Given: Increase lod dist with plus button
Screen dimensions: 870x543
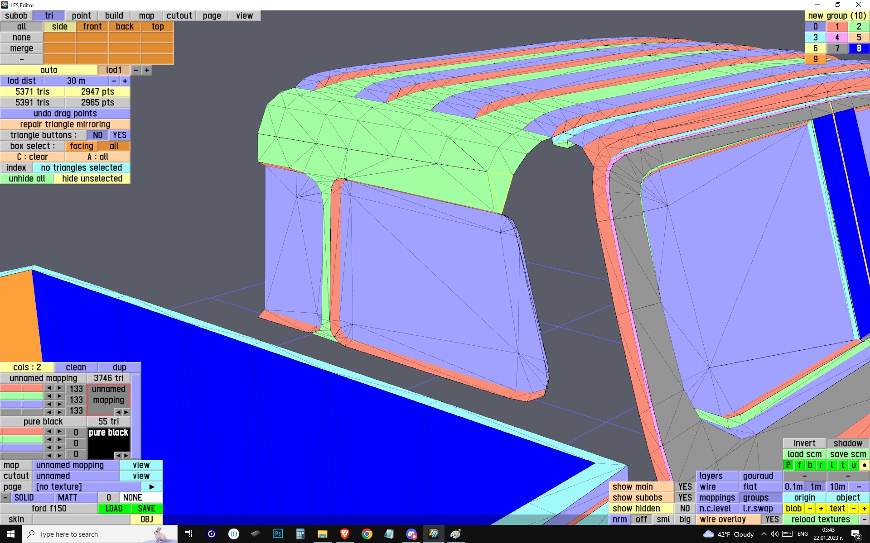Looking at the screenshot, I should 125,81.
